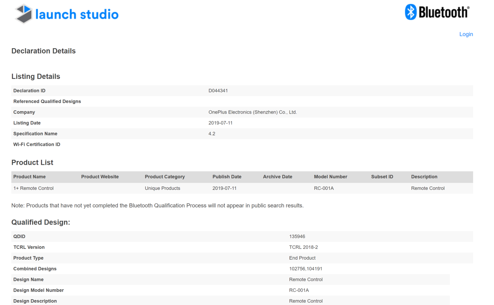Click the Archive Date column header

click(x=277, y=177)
